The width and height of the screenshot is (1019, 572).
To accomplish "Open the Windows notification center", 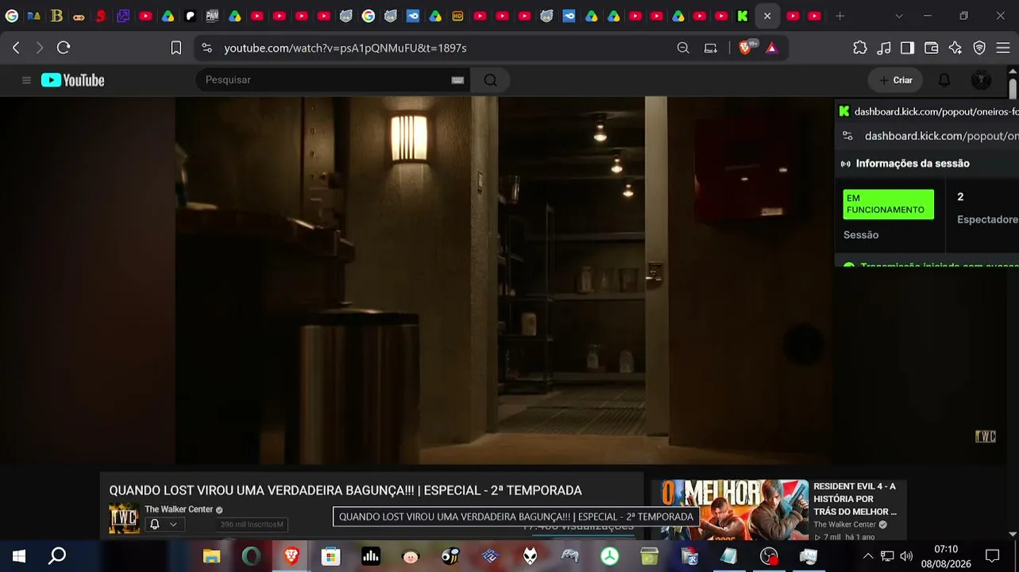I will point(992,556).
